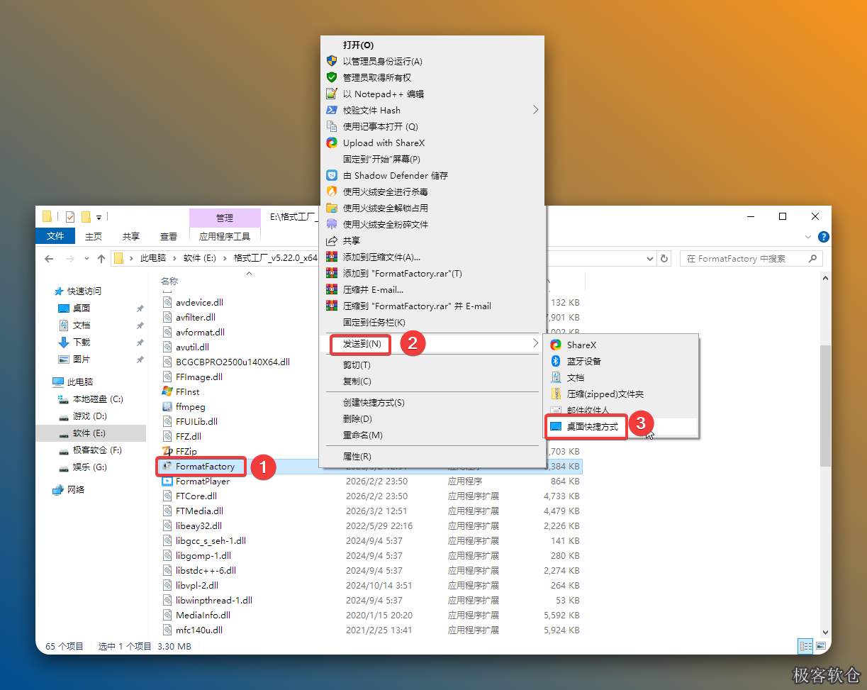Click the Hash check PowerShell icon

[331, 110]
